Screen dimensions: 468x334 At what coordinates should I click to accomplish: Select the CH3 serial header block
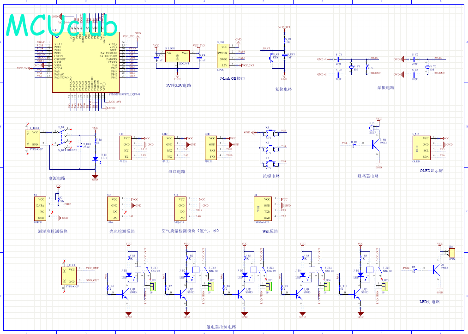[211, 148]
